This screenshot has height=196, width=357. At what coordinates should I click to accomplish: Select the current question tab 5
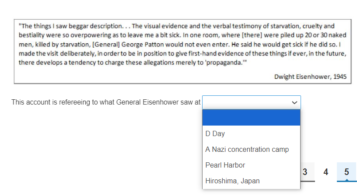346,172
